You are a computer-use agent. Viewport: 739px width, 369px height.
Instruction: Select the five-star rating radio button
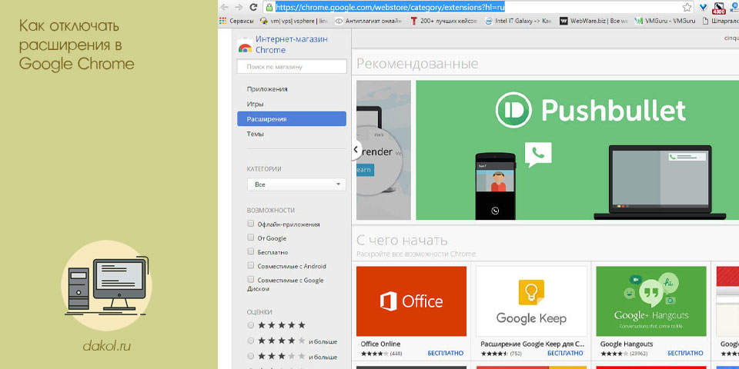click(x=251, y=325)
